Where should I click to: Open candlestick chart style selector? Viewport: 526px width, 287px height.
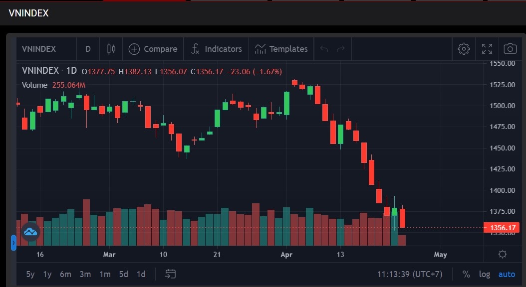click(111, 49)
